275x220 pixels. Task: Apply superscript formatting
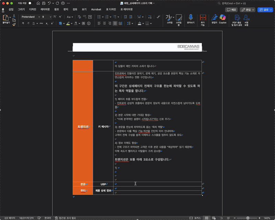coord(52,23)
